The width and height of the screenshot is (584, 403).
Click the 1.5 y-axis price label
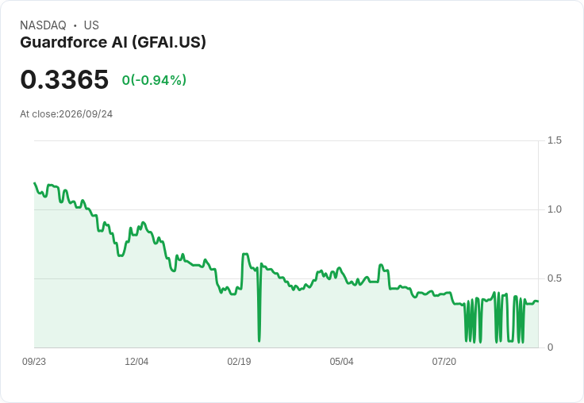click(554, 140)
